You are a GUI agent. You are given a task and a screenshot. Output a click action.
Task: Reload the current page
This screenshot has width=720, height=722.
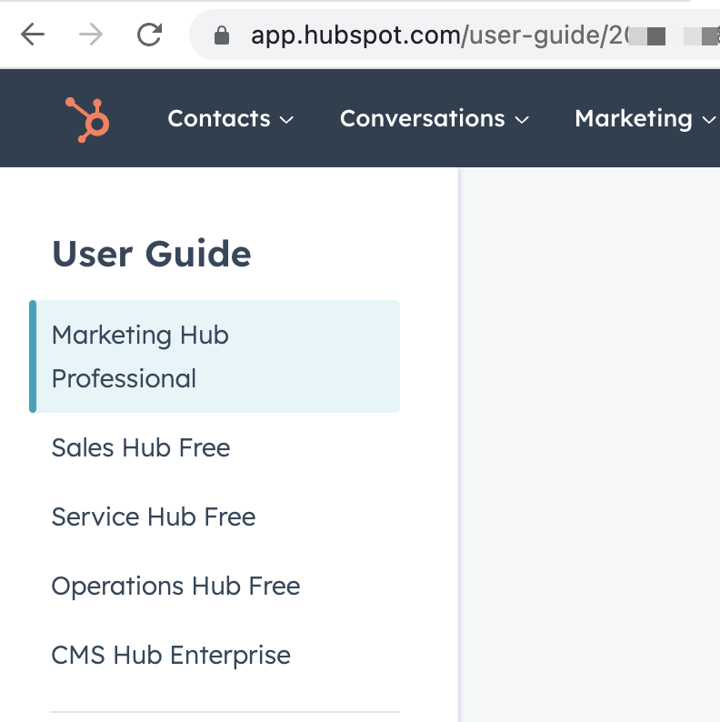(149, 35)
